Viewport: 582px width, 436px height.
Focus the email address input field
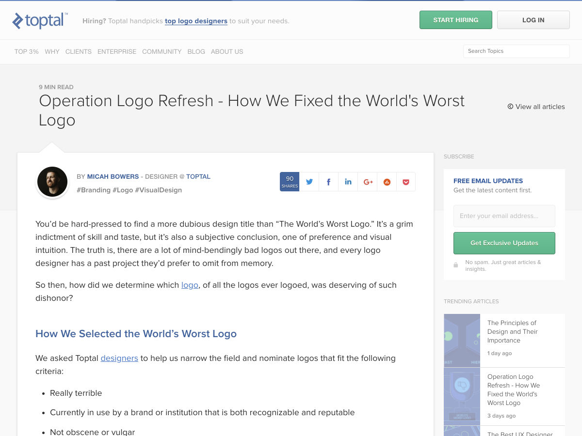504,216
